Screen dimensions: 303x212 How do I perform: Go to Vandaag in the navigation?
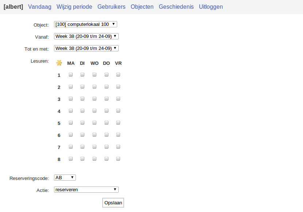40,7
